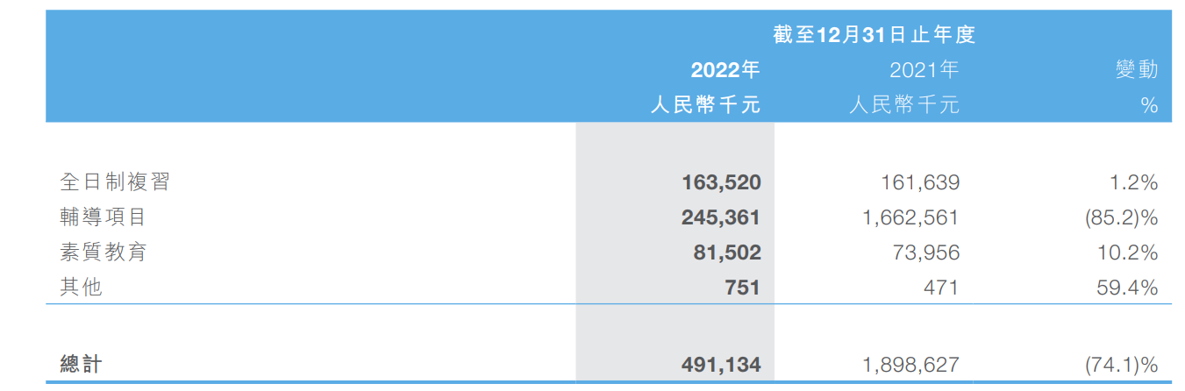Click the value 163,520
The image size is (1185, 391).
tap(721, 182)
